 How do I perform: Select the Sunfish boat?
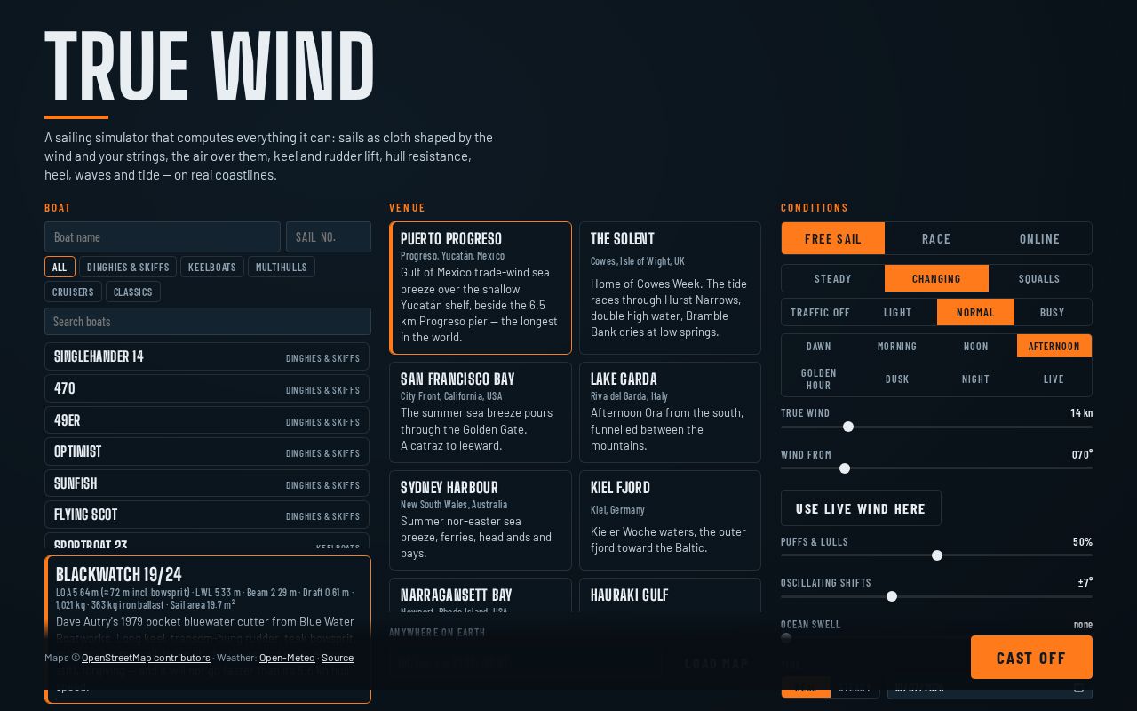(207, 483)
